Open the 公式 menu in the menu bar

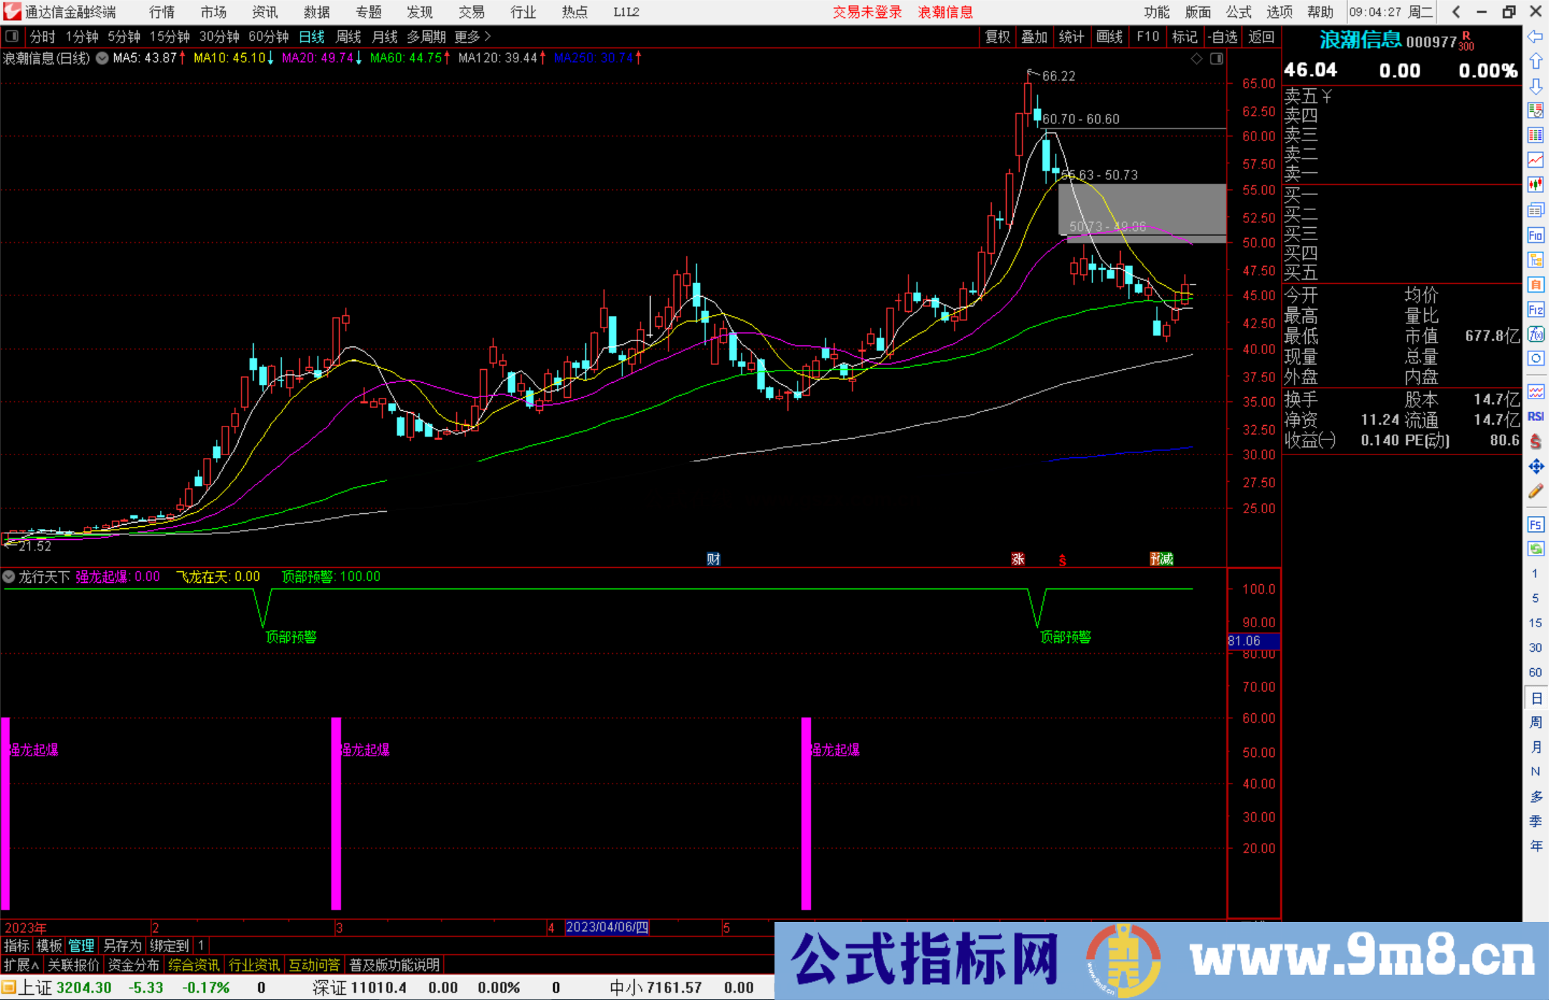pos(1238,12)
